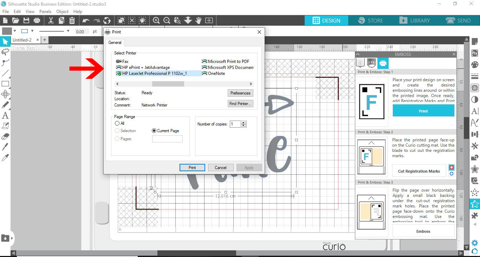The height and width of the screenshot is (257, 480).
Task: Click the Emboss button in Step 3
Action: tap(423, 231)
